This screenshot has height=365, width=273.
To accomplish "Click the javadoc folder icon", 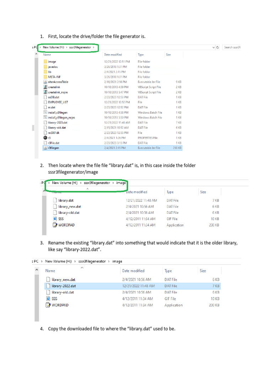I will coord(45,67).
